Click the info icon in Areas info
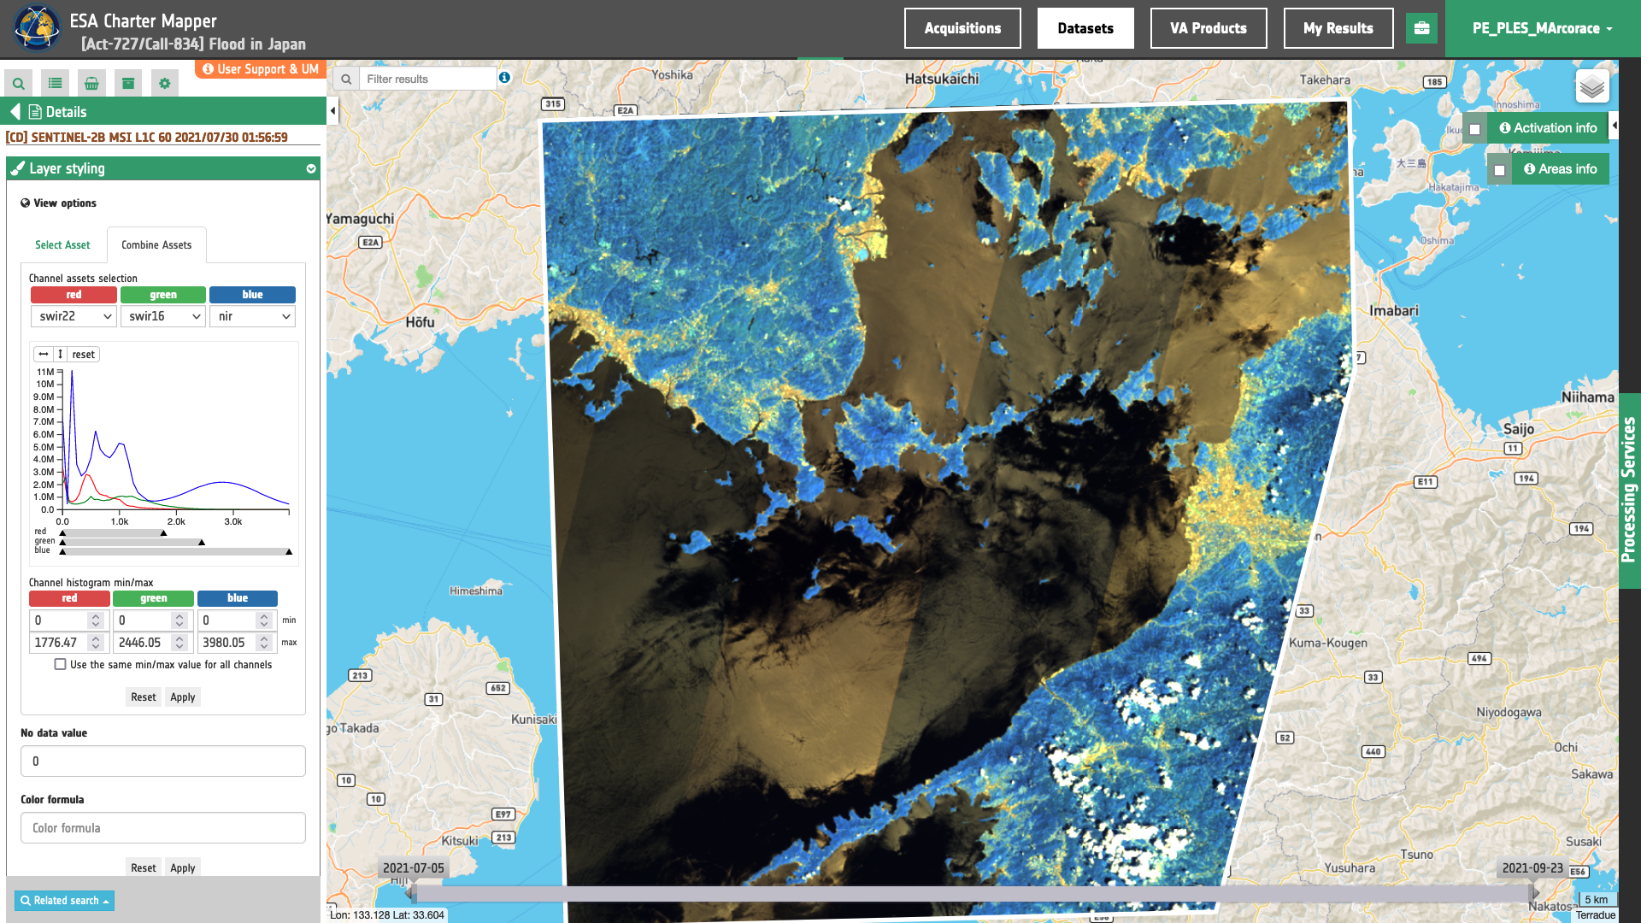 pos(1530,169)
